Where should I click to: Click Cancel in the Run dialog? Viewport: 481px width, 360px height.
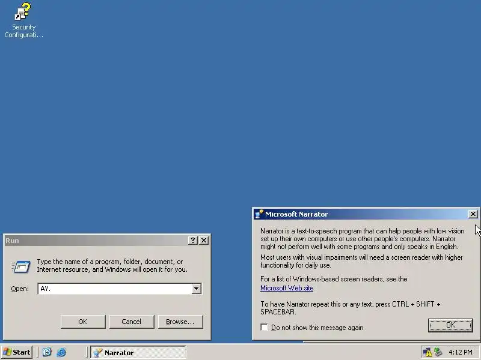click(x=132, y=322)
